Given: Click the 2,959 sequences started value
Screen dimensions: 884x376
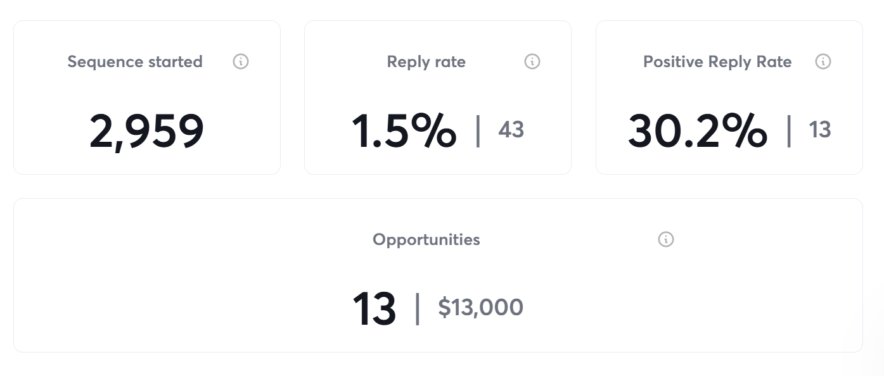Looking at the screenshot, I should (147, 131).
